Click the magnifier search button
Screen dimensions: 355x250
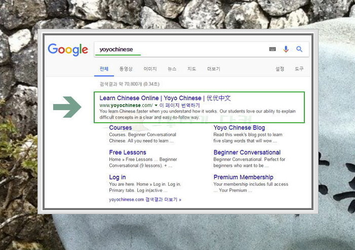click(299, 49)
